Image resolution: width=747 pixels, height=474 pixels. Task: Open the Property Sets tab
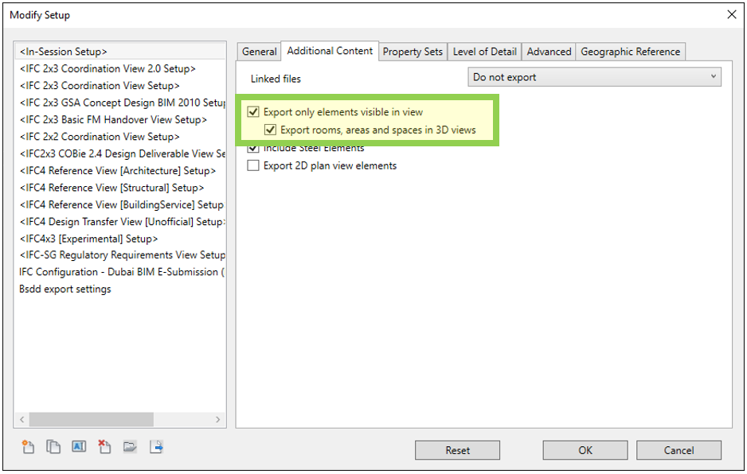point(413,51)
